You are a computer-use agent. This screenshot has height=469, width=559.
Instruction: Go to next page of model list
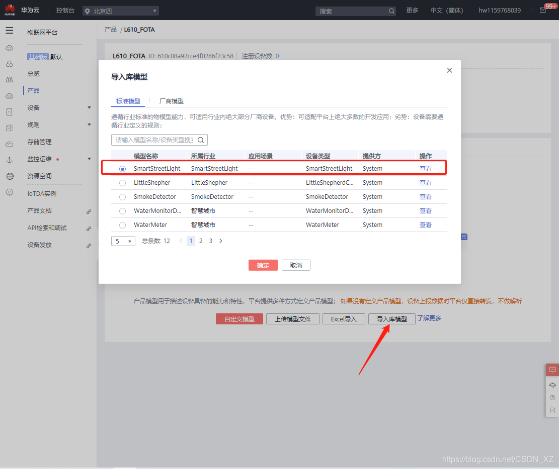(x=221, y=241)
